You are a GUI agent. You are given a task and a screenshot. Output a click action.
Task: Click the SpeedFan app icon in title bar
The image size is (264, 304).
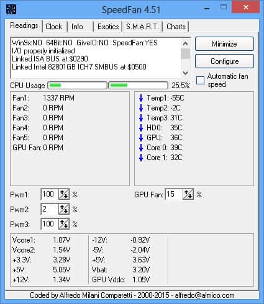pos(11,9)
